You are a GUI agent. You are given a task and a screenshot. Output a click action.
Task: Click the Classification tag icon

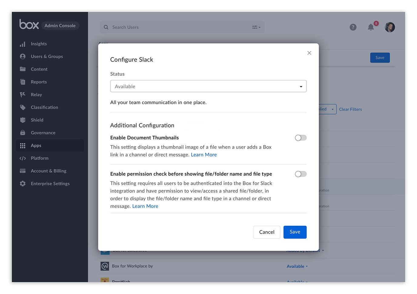coord(22,107)
